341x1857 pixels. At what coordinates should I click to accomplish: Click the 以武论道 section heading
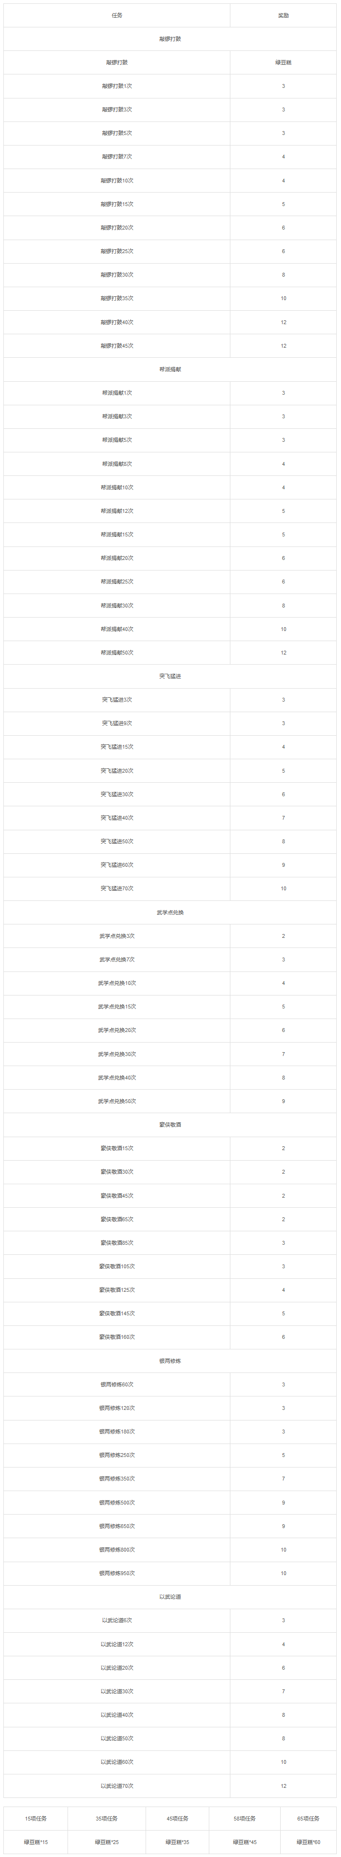tap(170, 1597)
